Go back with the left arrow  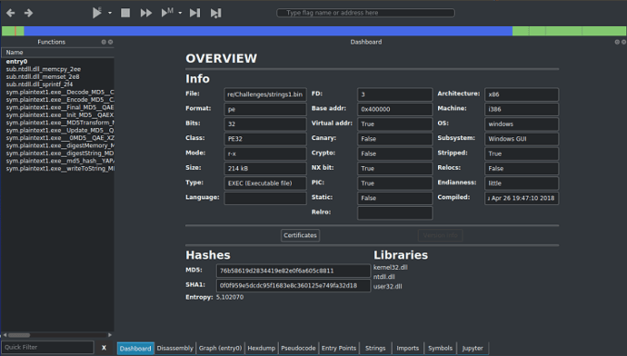pyautogui.click(x=10, y=14)
